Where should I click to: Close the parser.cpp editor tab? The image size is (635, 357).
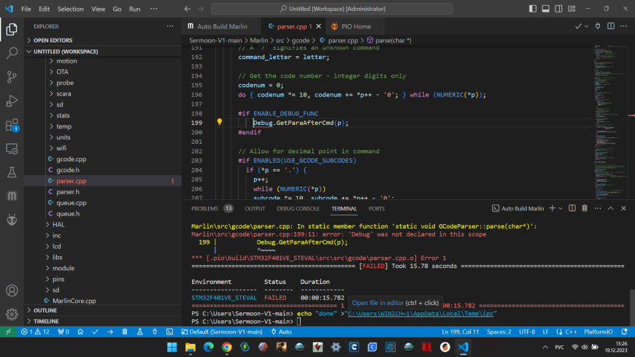pos(319,26)
